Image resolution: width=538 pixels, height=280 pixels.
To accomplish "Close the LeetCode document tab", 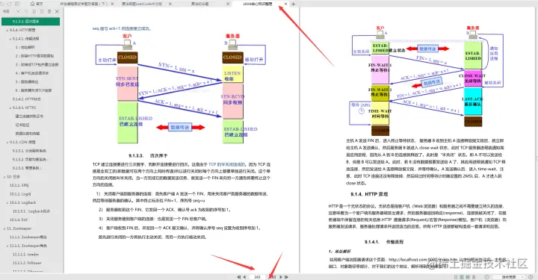I will click(170, 4).
